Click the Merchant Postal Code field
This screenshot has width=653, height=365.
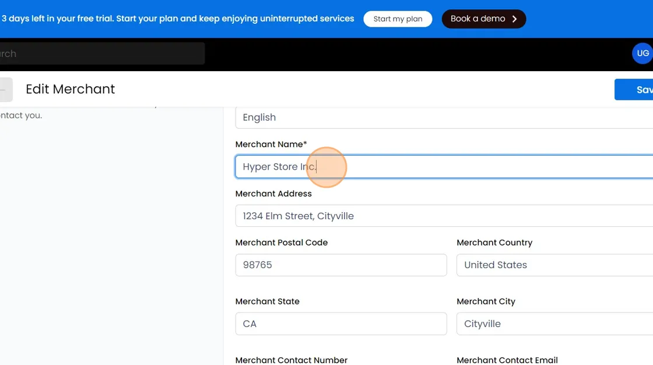pyautogui.click(x=341, y=265)
